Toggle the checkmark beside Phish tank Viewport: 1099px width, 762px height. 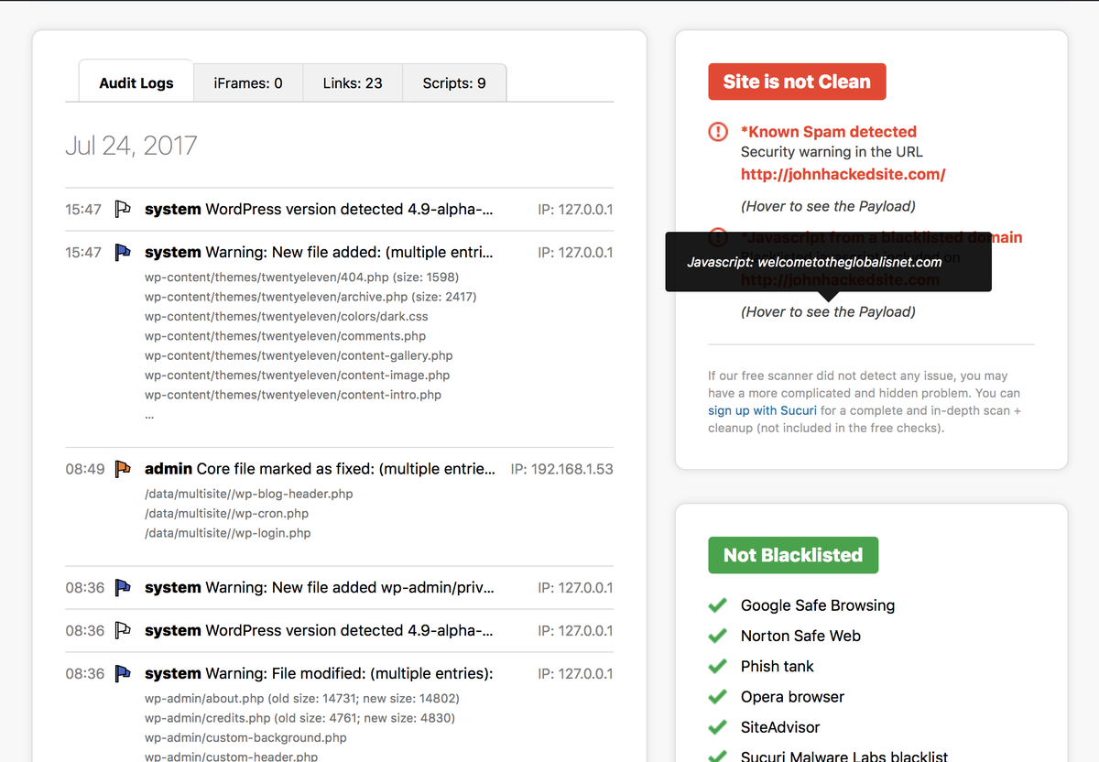(718, 666)
